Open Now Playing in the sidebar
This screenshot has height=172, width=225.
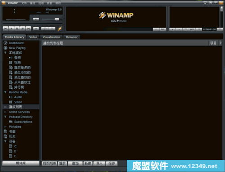[17, 48]
